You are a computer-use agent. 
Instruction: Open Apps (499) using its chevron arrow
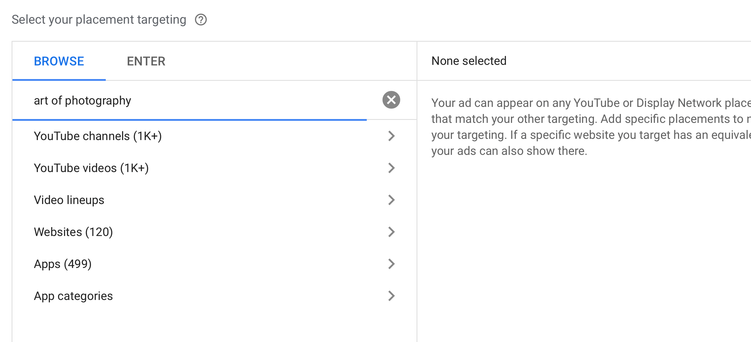pos(391,264)
